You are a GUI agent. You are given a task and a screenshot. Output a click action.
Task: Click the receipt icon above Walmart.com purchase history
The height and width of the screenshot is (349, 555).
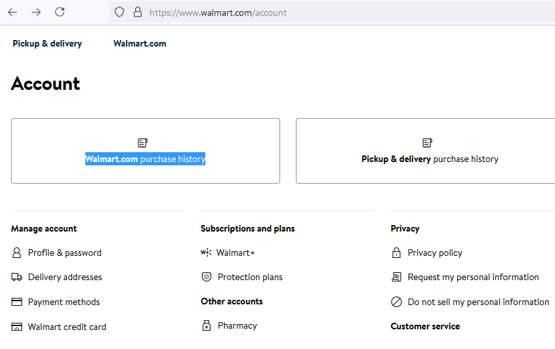[142, 143]
